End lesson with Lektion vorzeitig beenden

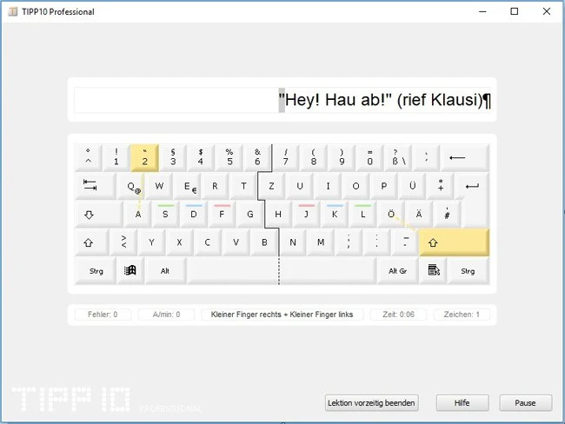(371, 403)
